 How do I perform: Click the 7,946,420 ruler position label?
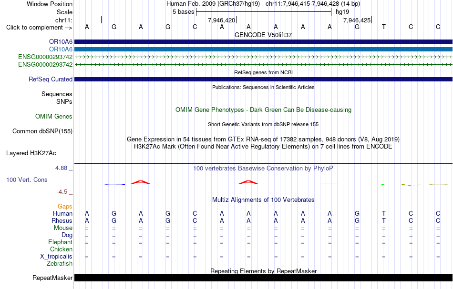point(222,20)
